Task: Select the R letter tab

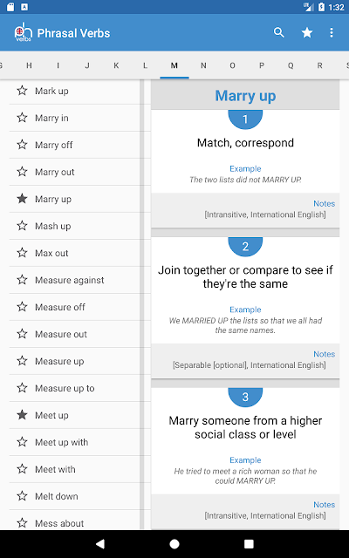Action: [320, 65]
